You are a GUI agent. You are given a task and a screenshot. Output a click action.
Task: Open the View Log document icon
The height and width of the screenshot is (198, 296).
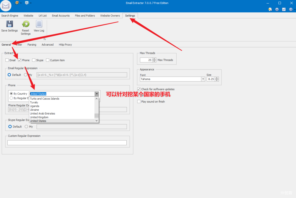[39, 24]
